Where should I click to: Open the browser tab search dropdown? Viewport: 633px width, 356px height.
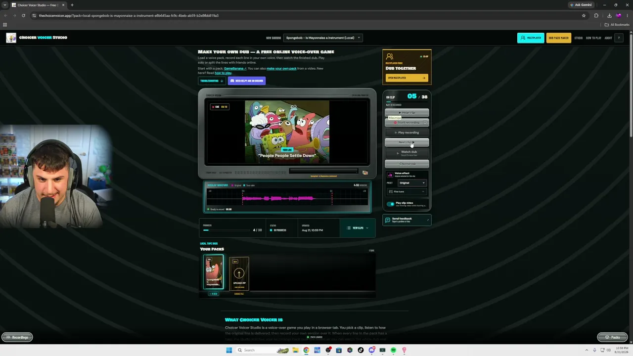[5, 5]
